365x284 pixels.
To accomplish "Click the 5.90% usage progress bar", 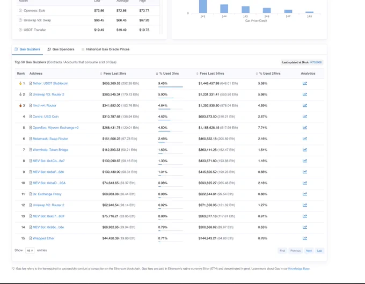I will (170, 98).
